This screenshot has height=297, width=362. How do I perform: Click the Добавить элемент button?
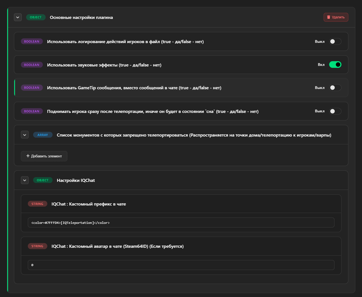[44, 156]
